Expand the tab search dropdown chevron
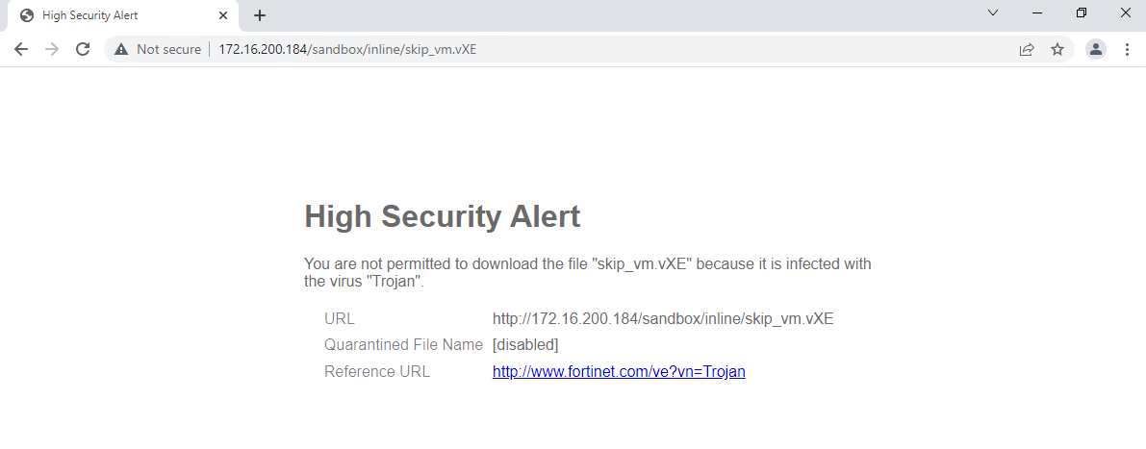The width and height of the screenshot is (1146, 449). click(x=993, y=13)
